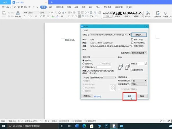Enable 双面打印(X) duplex checkbox

pyautogui.click(x=132, y=46)
